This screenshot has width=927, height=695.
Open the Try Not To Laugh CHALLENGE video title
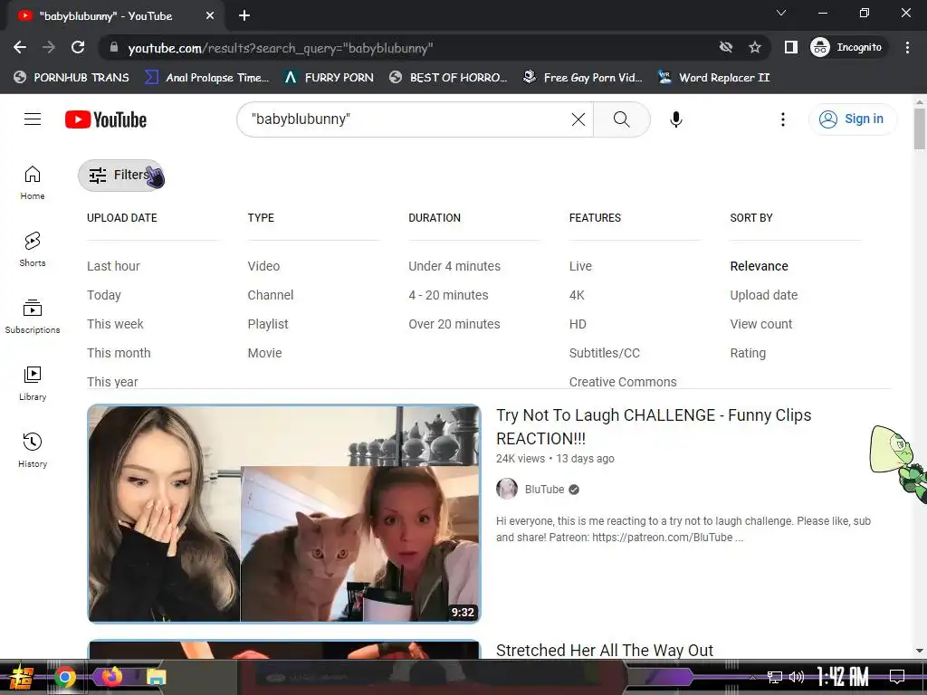654,427
